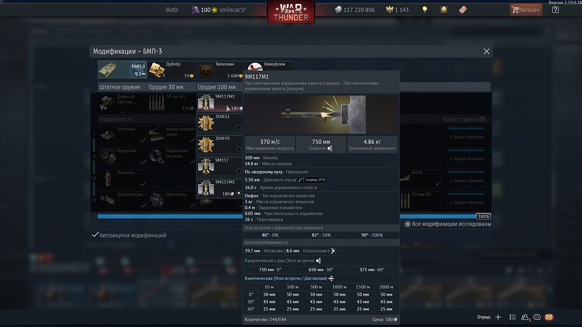Viewport: 582px width, 327px height.
Task: Open the orange mail envelope icon
Action: point(549,317)
